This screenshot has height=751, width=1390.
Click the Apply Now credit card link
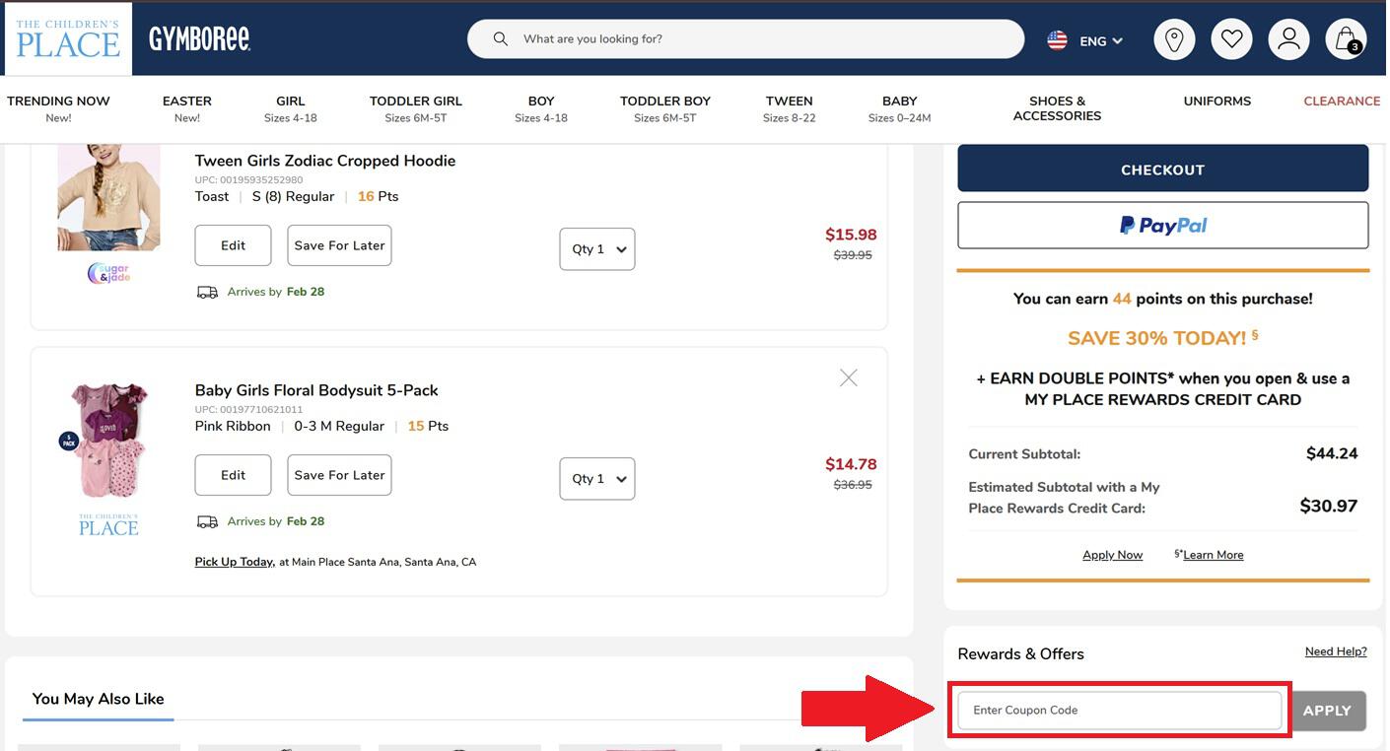click(1112, 555)
